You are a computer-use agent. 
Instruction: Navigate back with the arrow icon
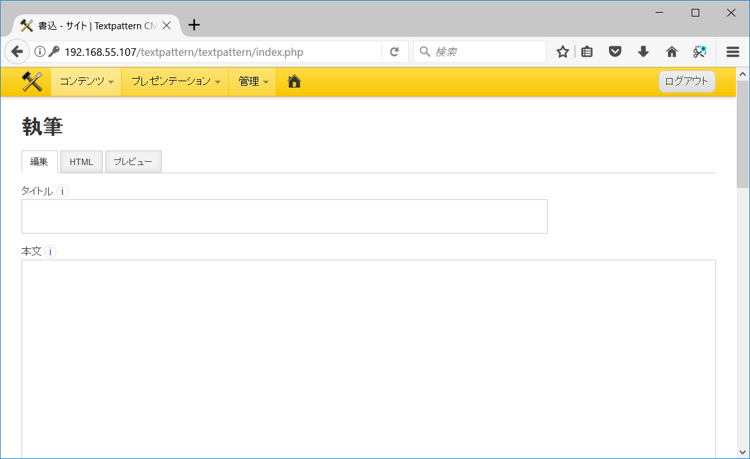16,51
